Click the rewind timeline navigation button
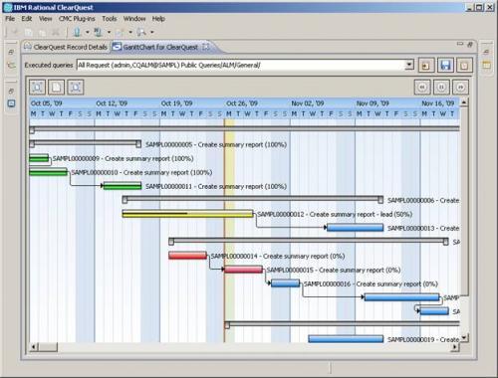Viewport: 498px width, 378px height. click(422, 88)
